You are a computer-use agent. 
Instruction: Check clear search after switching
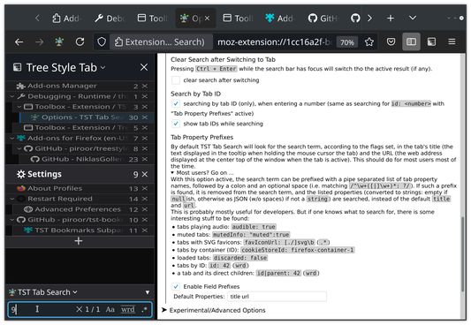click(x=176, y=80)
